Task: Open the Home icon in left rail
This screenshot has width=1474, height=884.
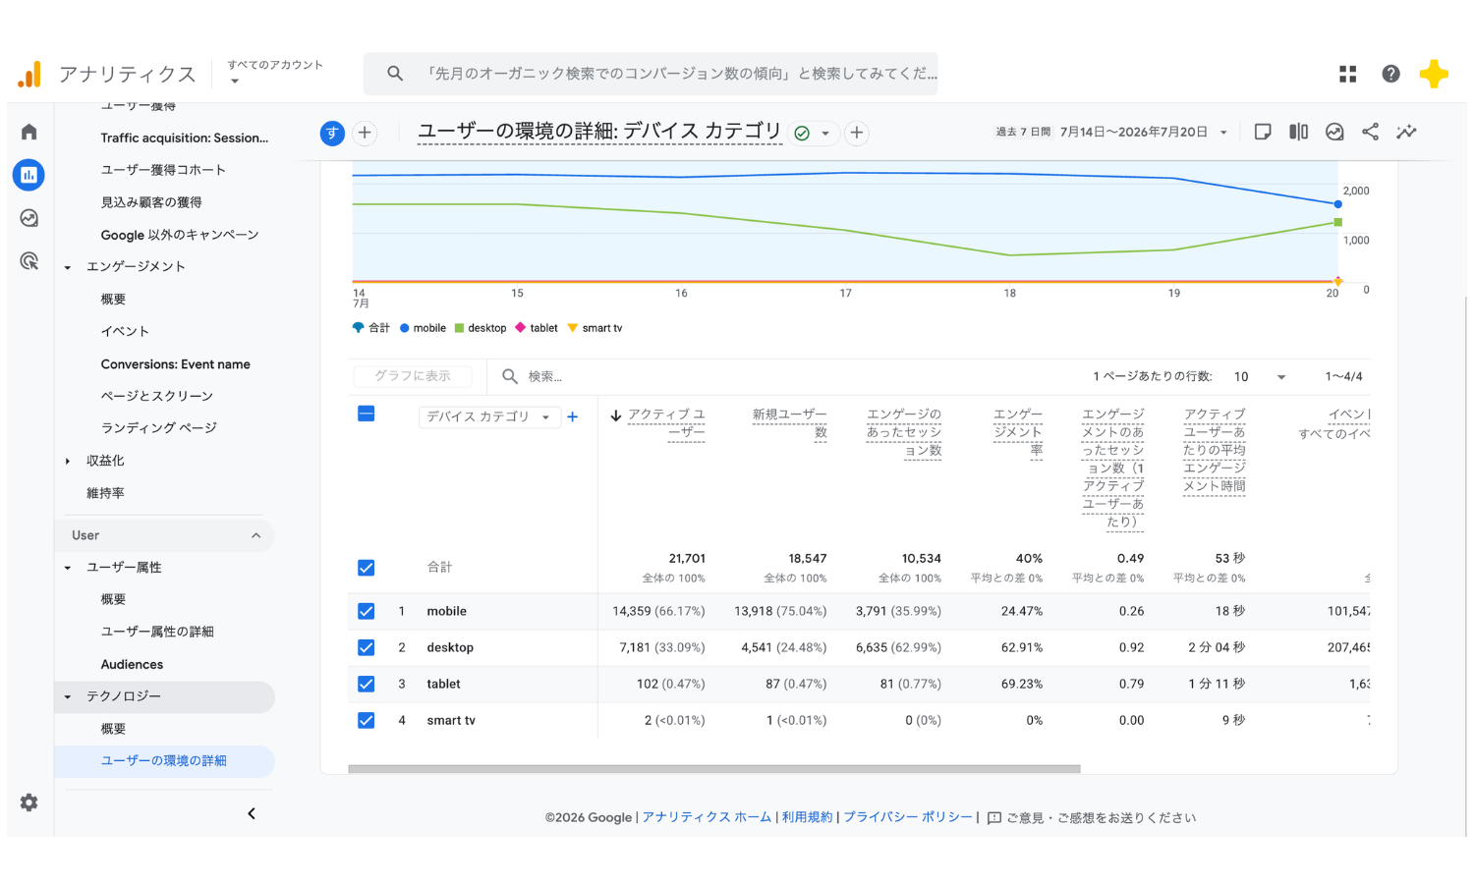Action: 29,132
